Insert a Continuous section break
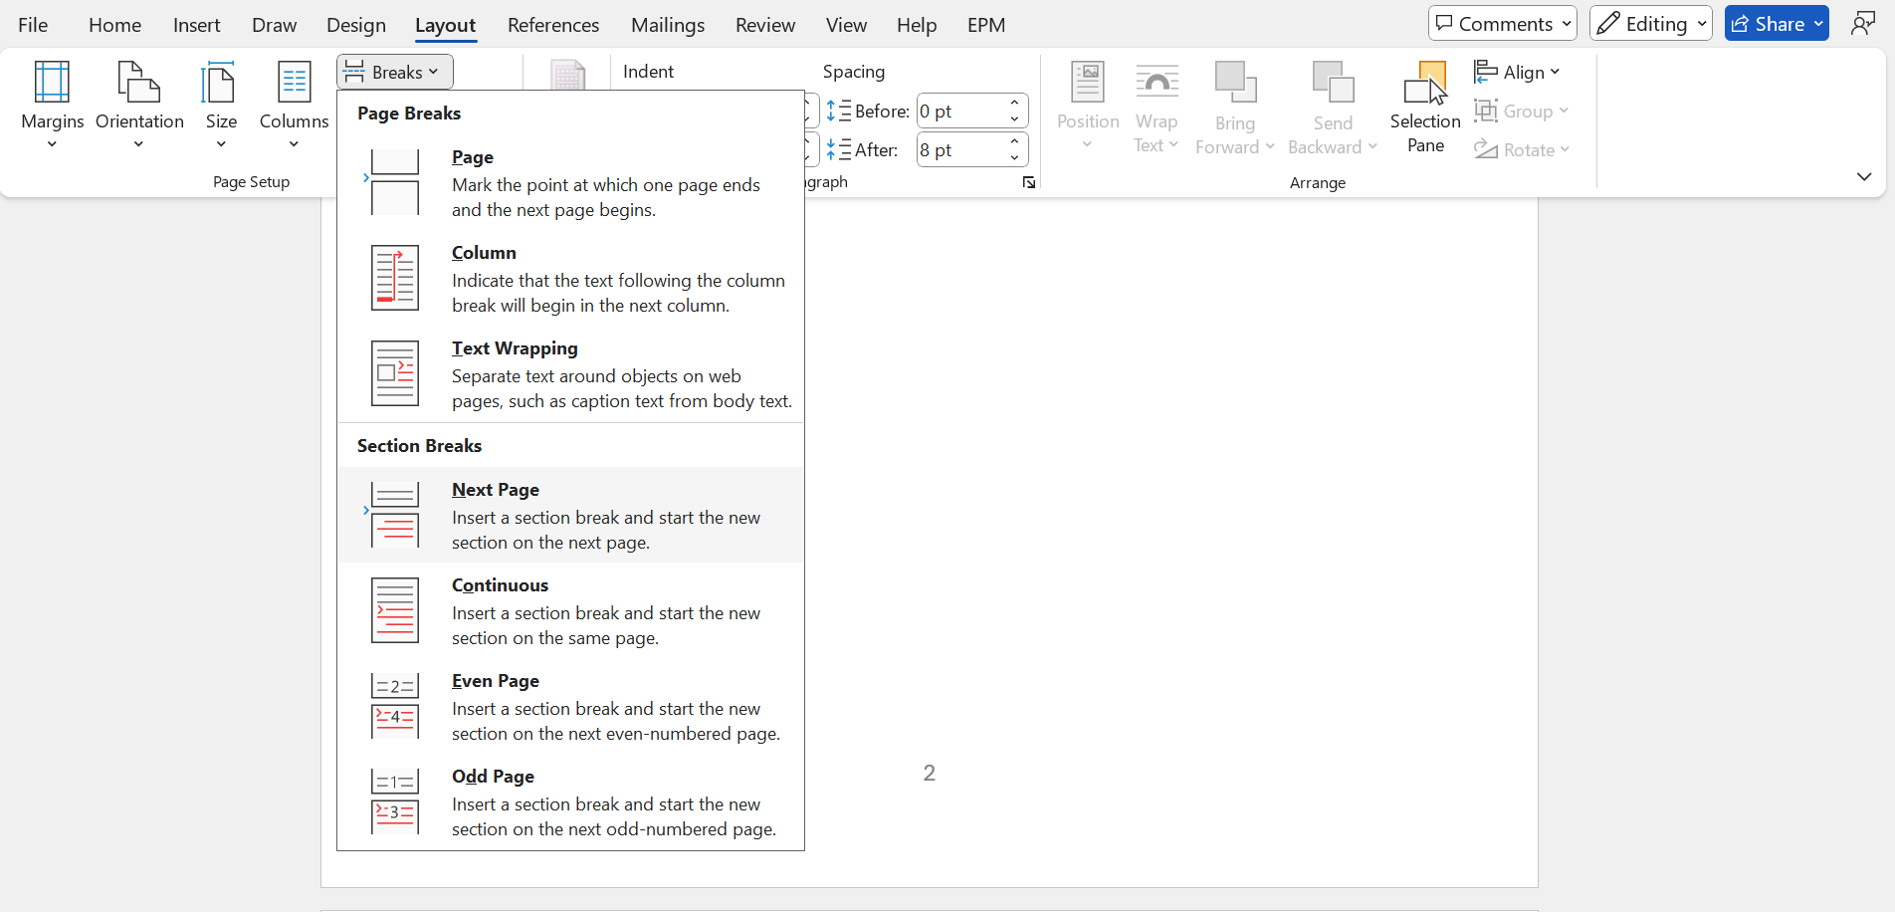The width and height of the screenshot is (1895, 912). pos(570,610)
